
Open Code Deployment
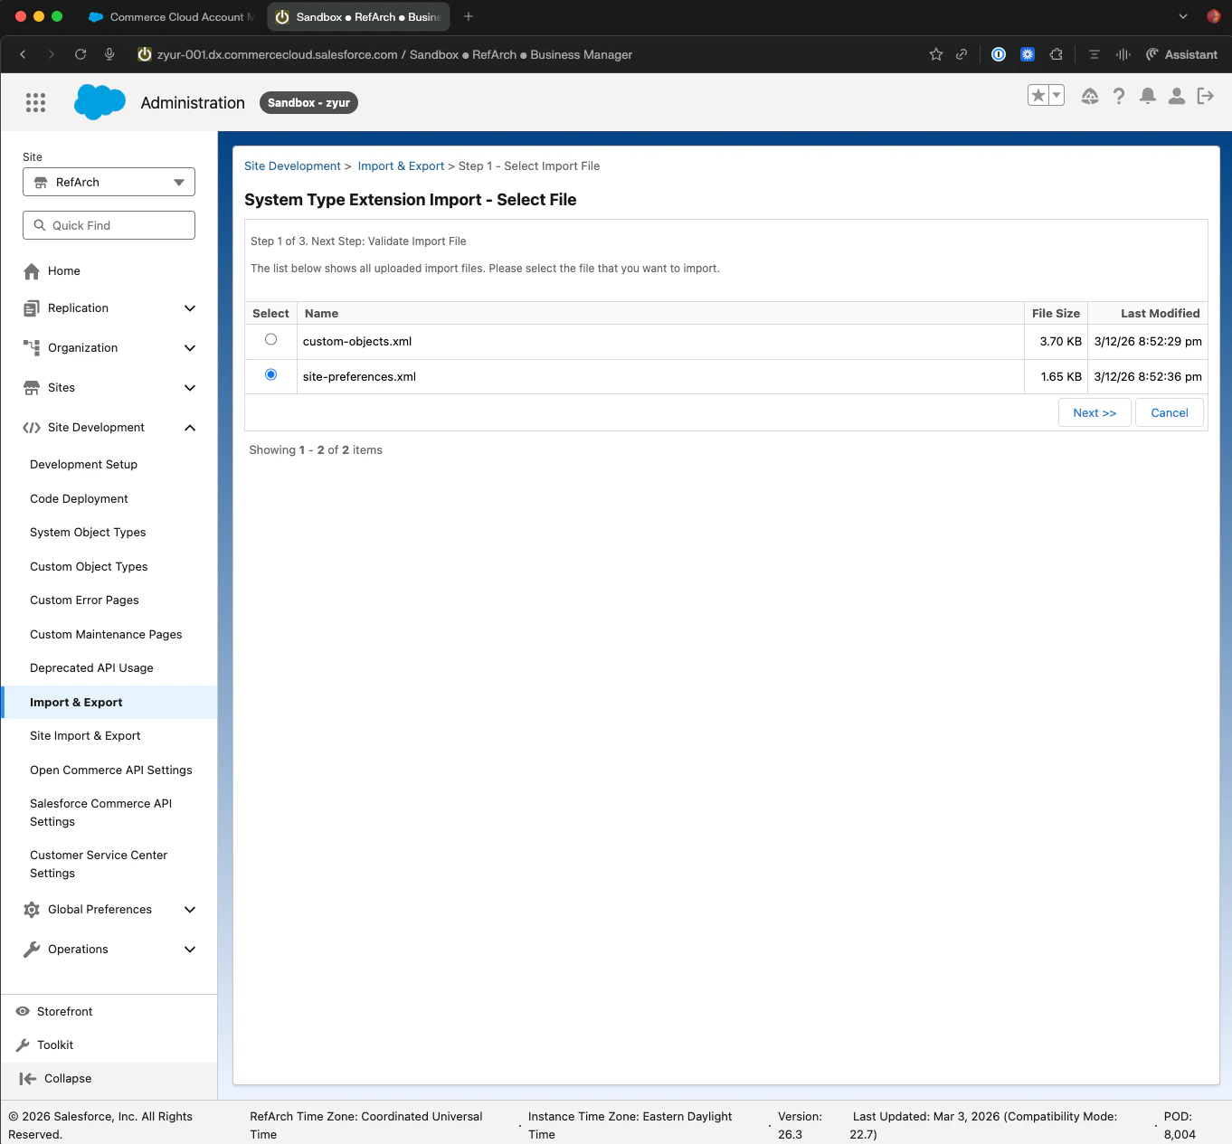click(x=79, y=499)
